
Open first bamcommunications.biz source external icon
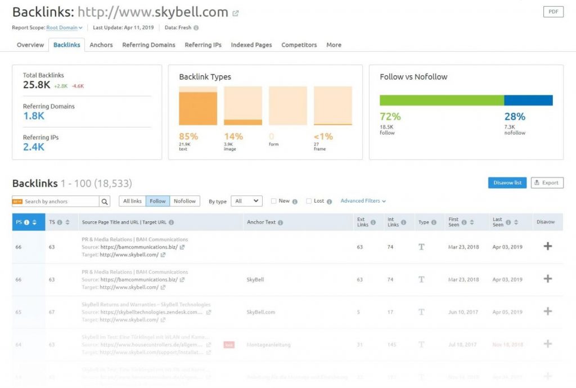(182, 247)
